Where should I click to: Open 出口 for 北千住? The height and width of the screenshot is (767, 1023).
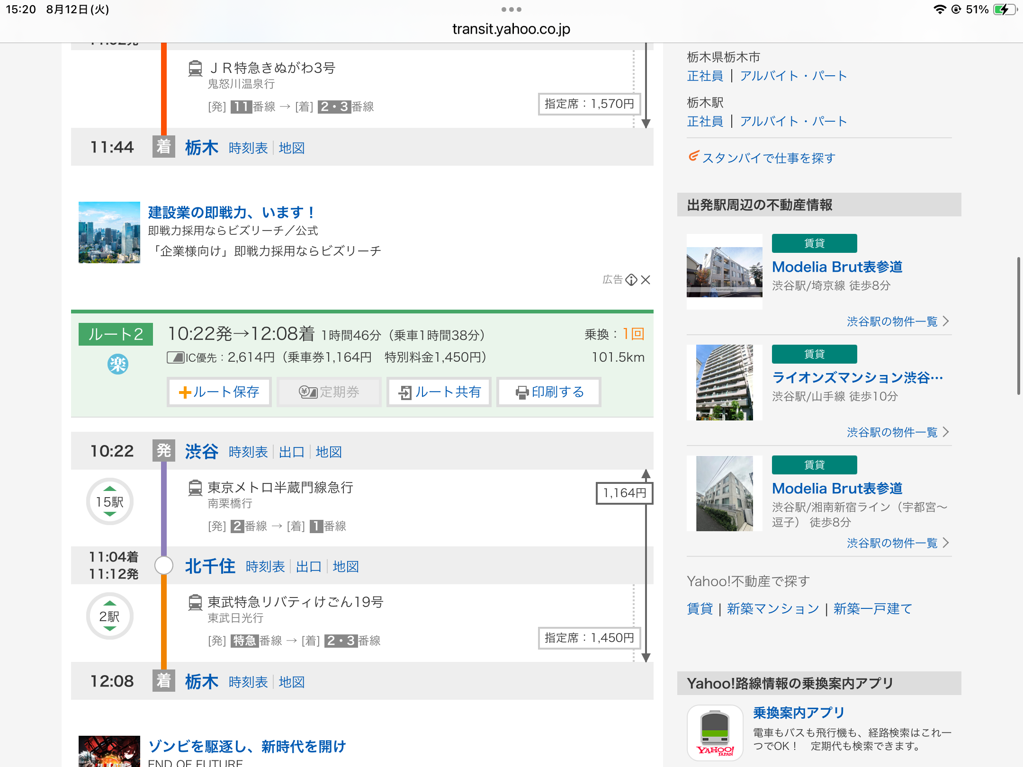pos(308,567)
